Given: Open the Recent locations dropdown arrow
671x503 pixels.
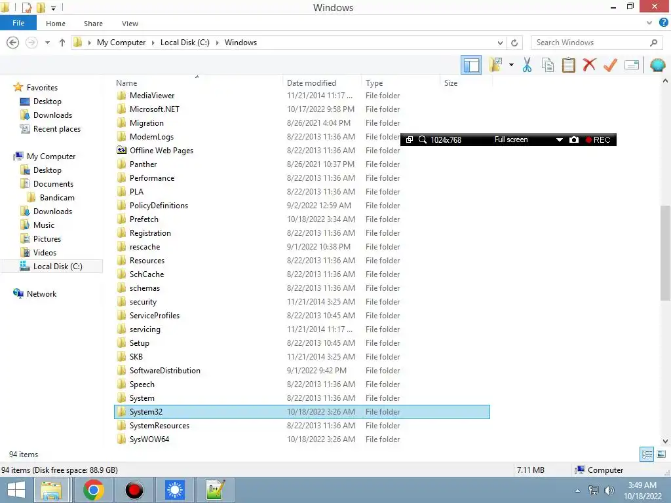Looking at the screenshot, I should (47, 43).
